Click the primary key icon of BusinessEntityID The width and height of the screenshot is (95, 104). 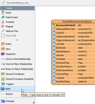pyautogui.click(x=54, y=25)
